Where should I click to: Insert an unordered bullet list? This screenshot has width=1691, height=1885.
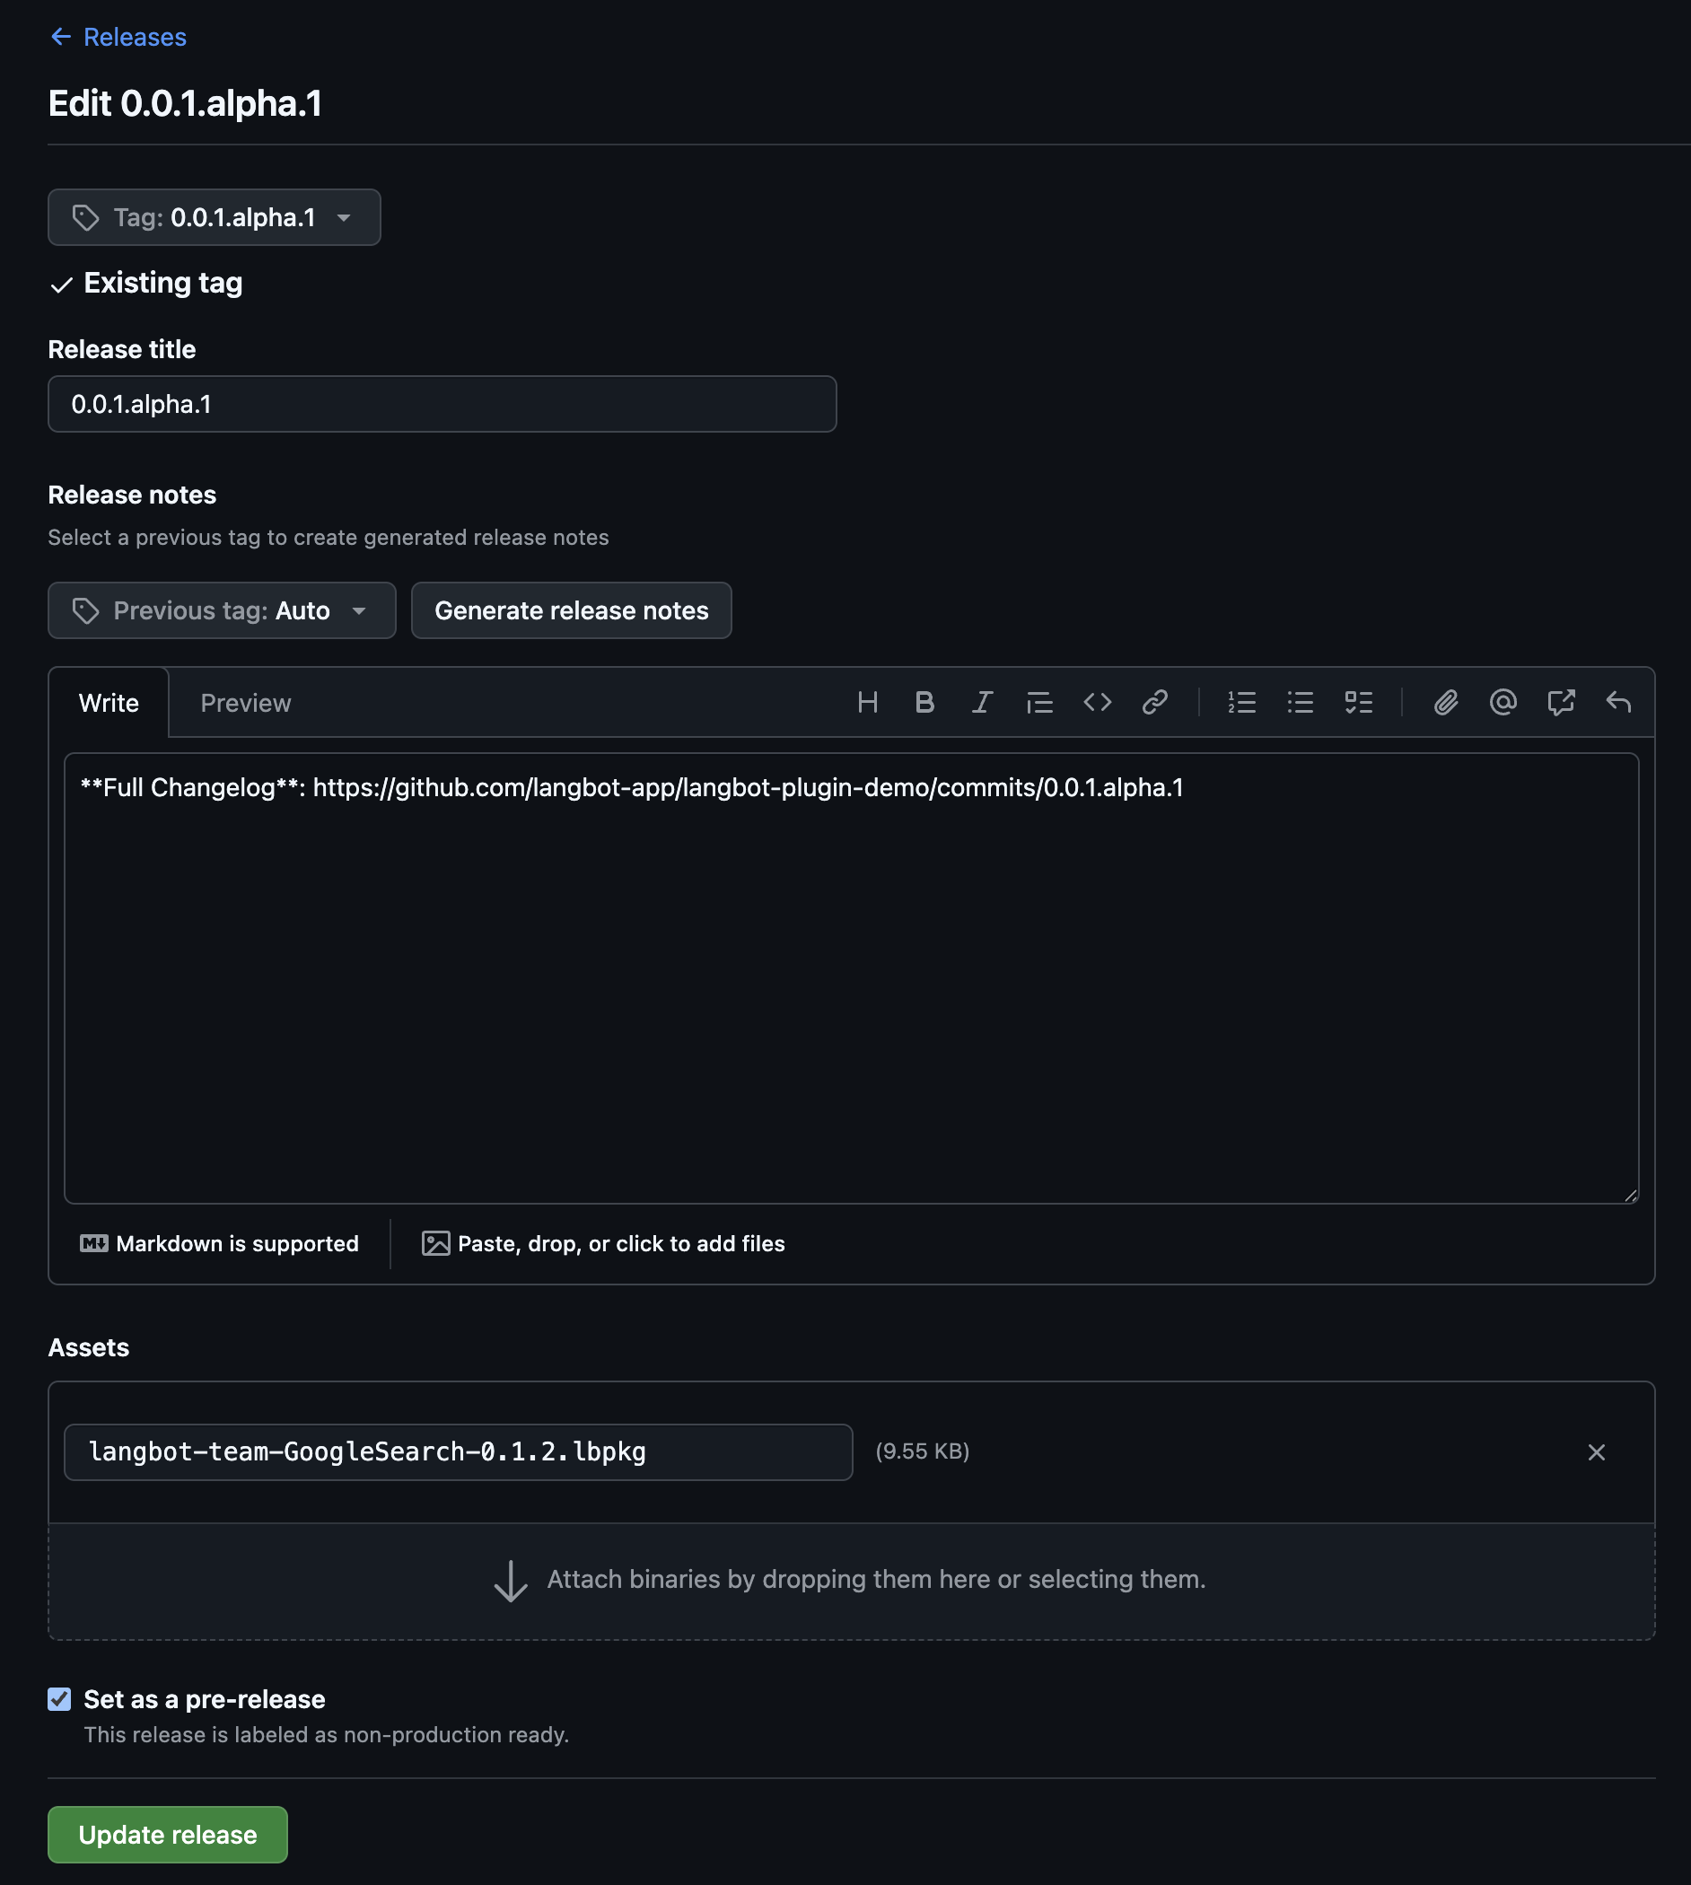[1300, 702]
